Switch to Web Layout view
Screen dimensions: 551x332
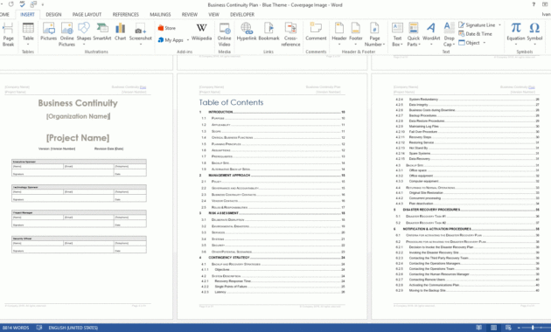[508, 328]
